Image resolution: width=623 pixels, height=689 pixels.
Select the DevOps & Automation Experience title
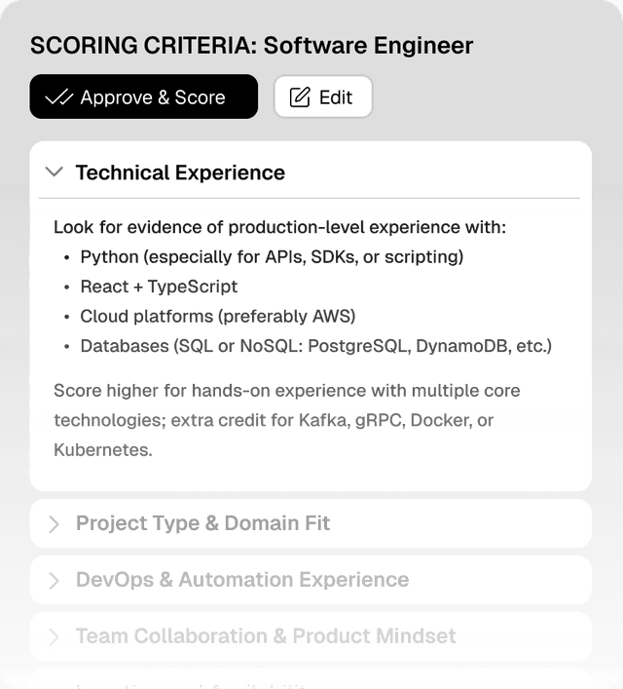pyautogui.click(x=242, y=580)
